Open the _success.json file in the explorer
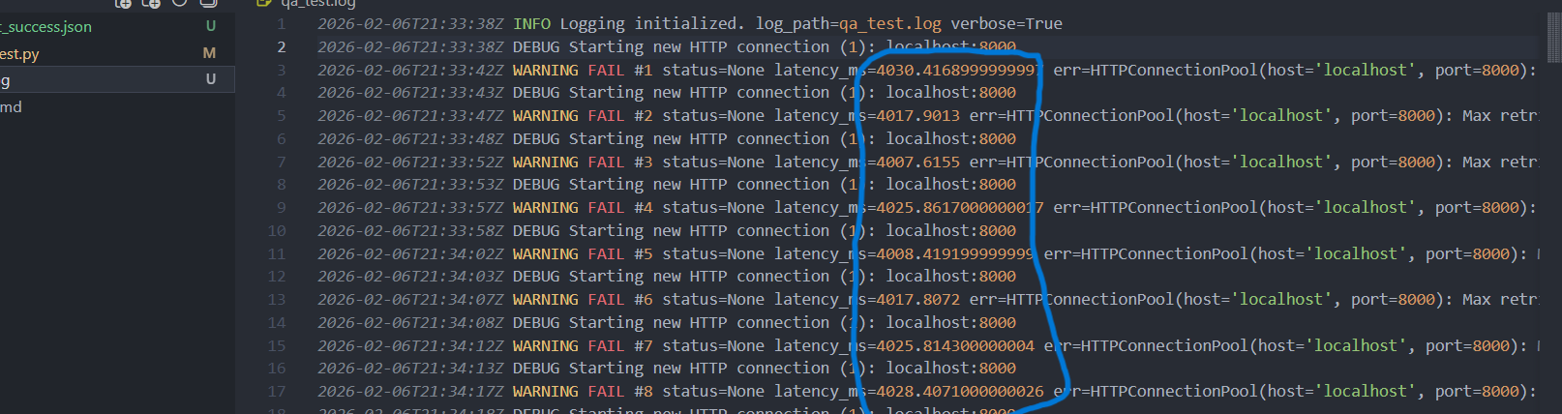Image resolution: width=1562 pixels, height=414 pixels. (x=45, y=27)
